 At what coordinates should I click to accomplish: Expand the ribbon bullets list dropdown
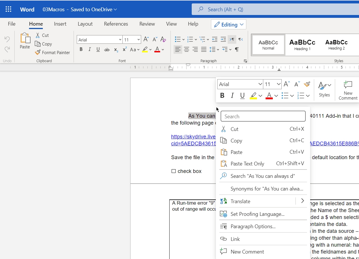183,39
